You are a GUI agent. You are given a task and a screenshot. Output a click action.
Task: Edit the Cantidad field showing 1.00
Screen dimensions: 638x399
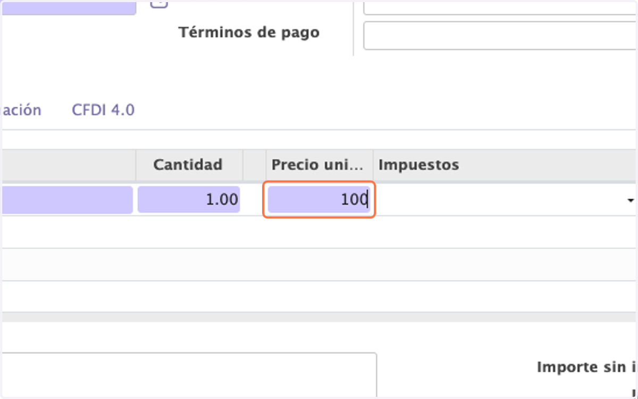pyautogui.click(x=189, y=200)
